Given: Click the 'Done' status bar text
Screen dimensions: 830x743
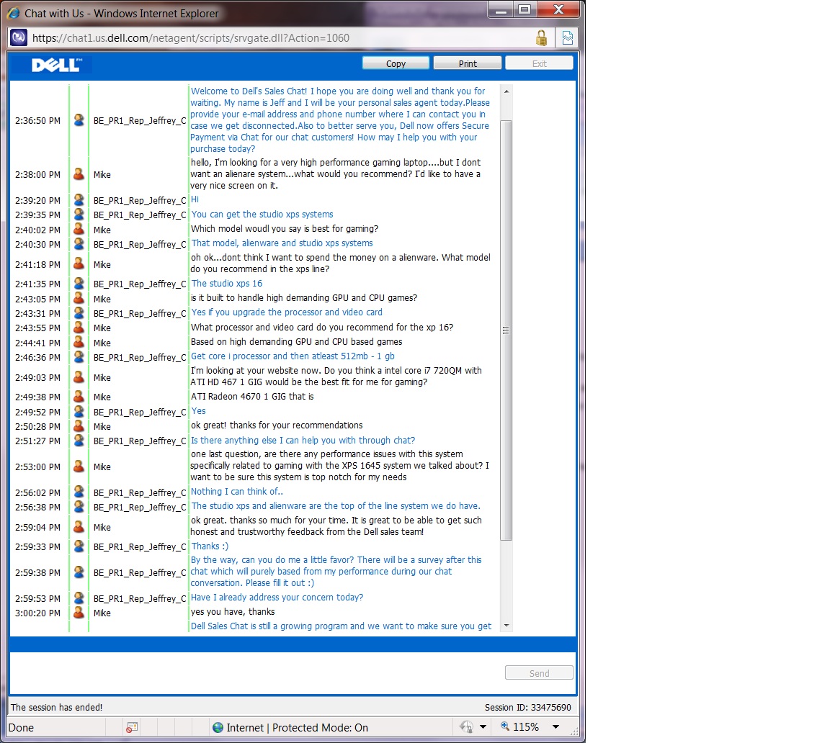Looking at the screenshot, I should (x=21, y=728).
